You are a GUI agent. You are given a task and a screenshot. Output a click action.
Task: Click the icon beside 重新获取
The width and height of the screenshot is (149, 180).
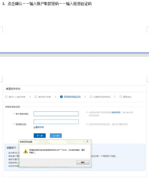coord(34,127)
